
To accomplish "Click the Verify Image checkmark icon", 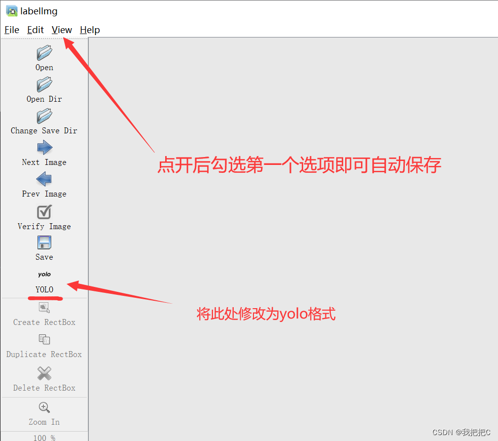I will [x=44, y=212].
